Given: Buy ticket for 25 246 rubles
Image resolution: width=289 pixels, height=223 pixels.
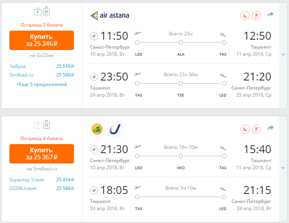Looking at the screenshot, I should pos(42,40).
